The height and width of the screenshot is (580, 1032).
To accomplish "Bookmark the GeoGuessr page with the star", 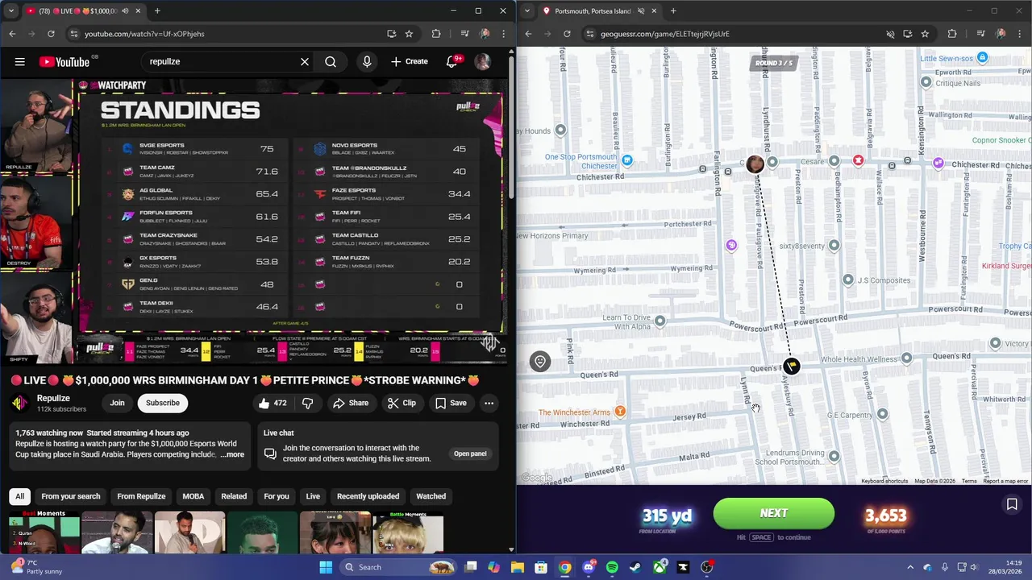I will [x=925, y=34].
